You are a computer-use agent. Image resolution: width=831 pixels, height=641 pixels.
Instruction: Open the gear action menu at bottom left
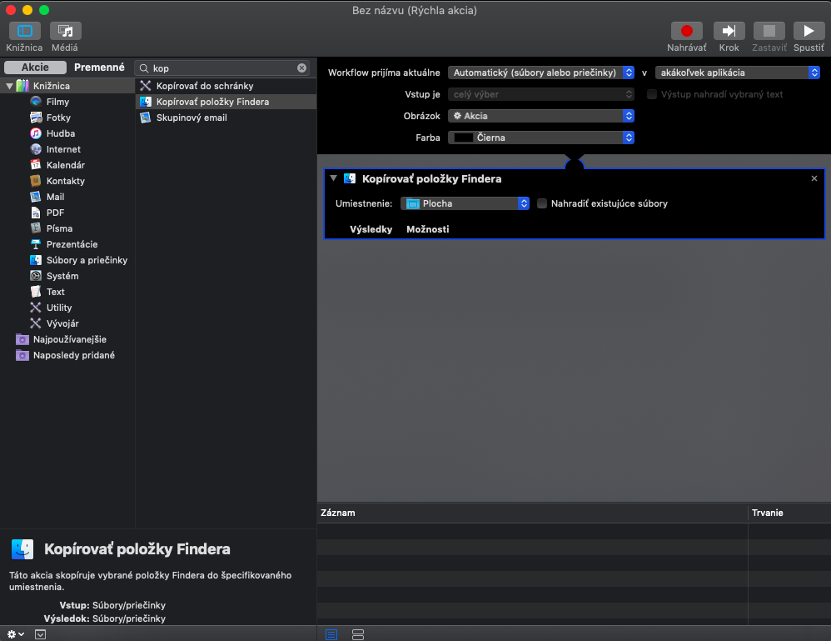15,634
